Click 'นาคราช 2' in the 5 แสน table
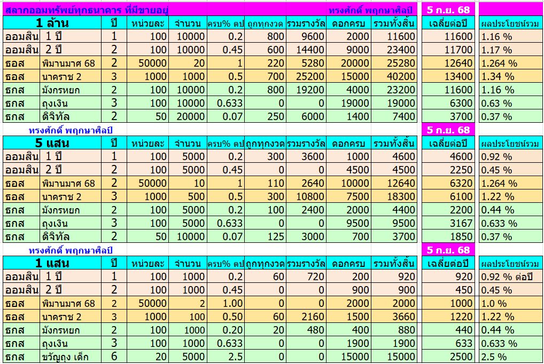544x364 pixels. (x=71, y=196)
